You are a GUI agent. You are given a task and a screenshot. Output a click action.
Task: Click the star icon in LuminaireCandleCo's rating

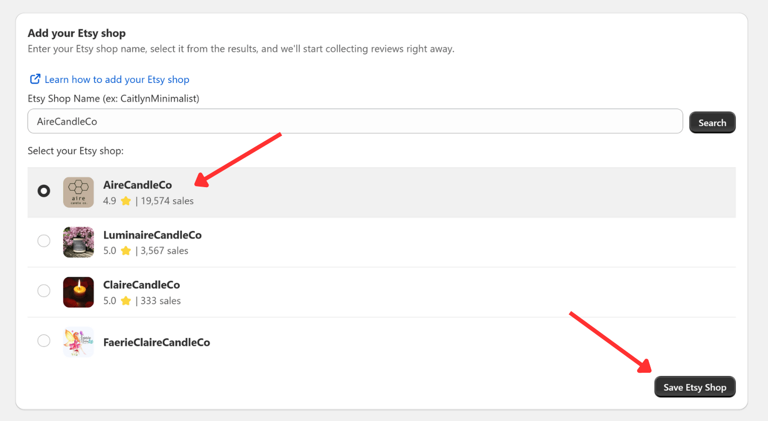(126, 251)
